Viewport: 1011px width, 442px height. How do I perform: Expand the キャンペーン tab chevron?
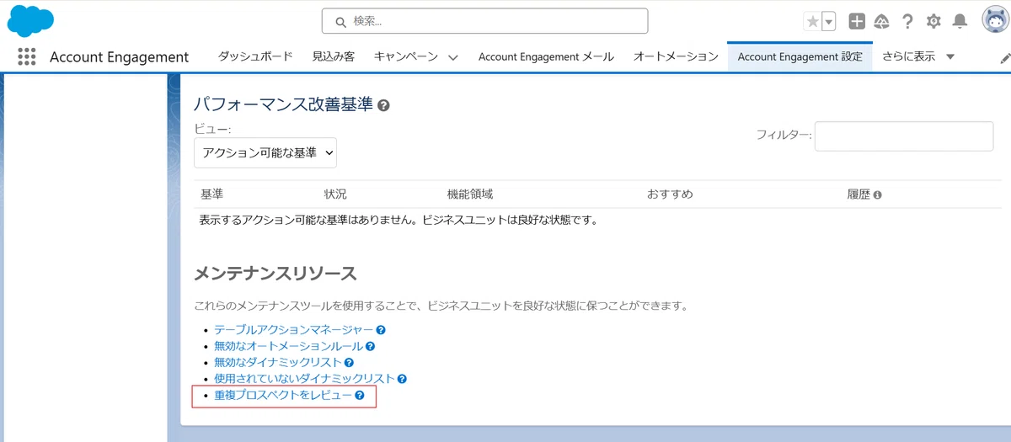point(453,57)
